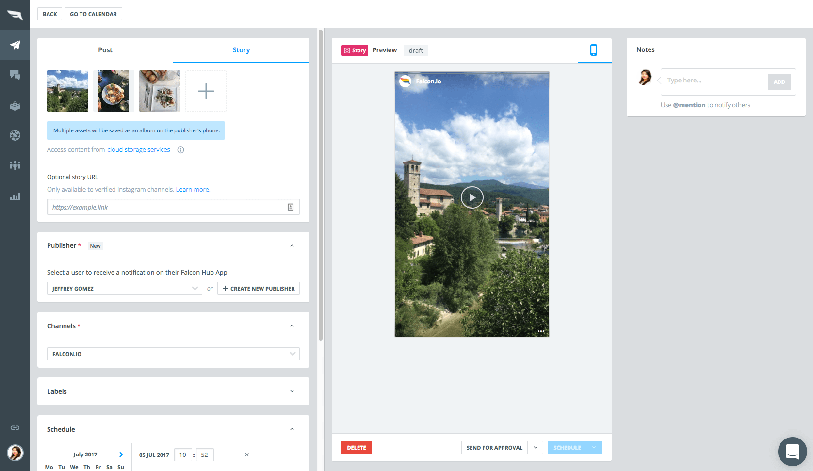Open the Learn more link

point(193,190)
